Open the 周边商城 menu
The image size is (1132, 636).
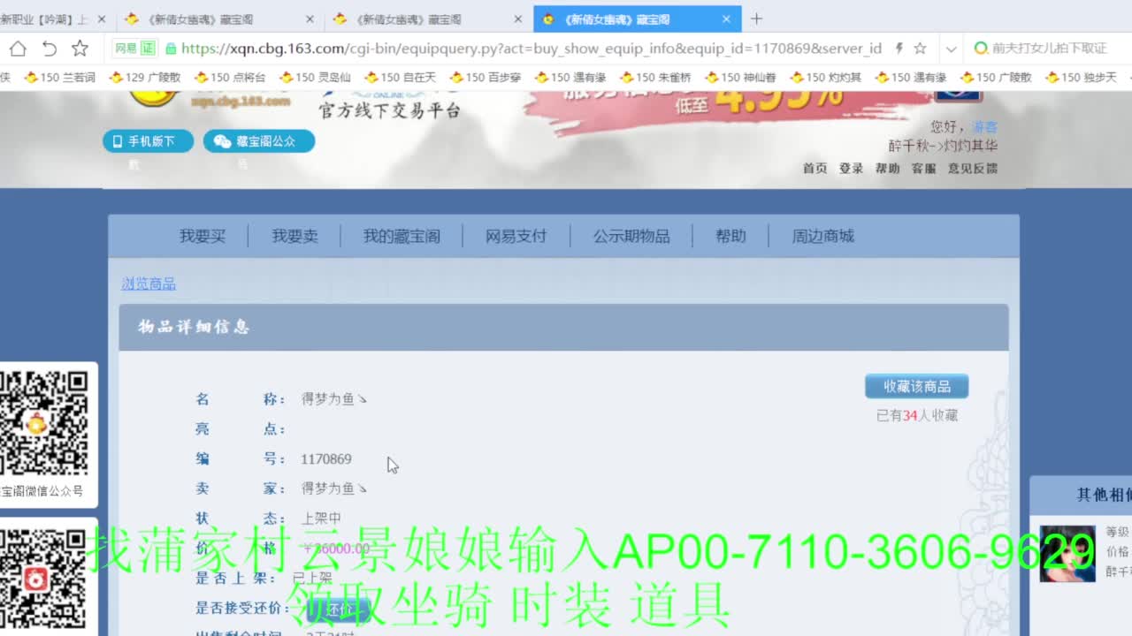(x=822, y=236)
